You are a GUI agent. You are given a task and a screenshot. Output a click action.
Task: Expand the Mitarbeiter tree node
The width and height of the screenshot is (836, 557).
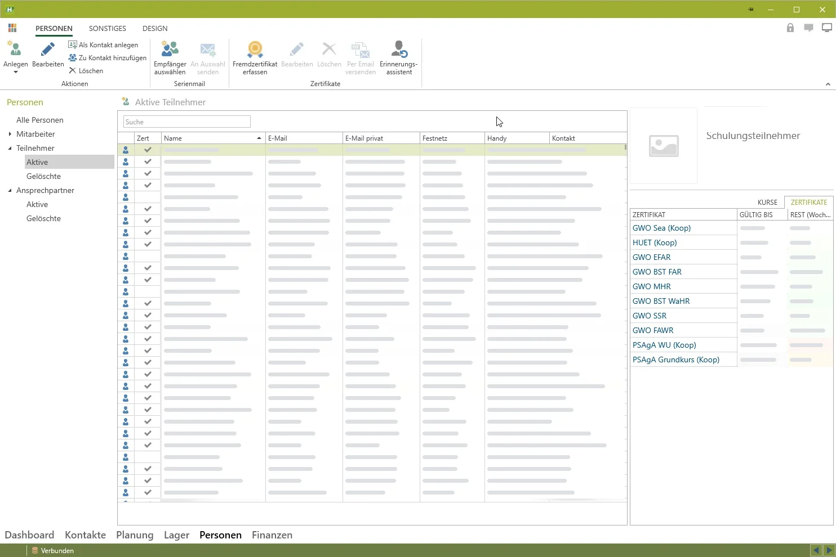click(x=10, y=134)
